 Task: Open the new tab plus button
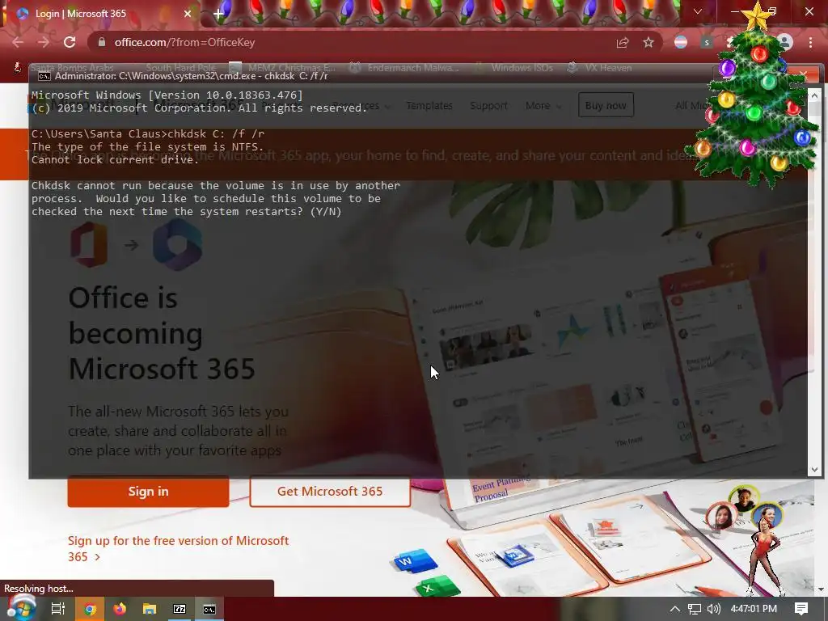[218, 15]
